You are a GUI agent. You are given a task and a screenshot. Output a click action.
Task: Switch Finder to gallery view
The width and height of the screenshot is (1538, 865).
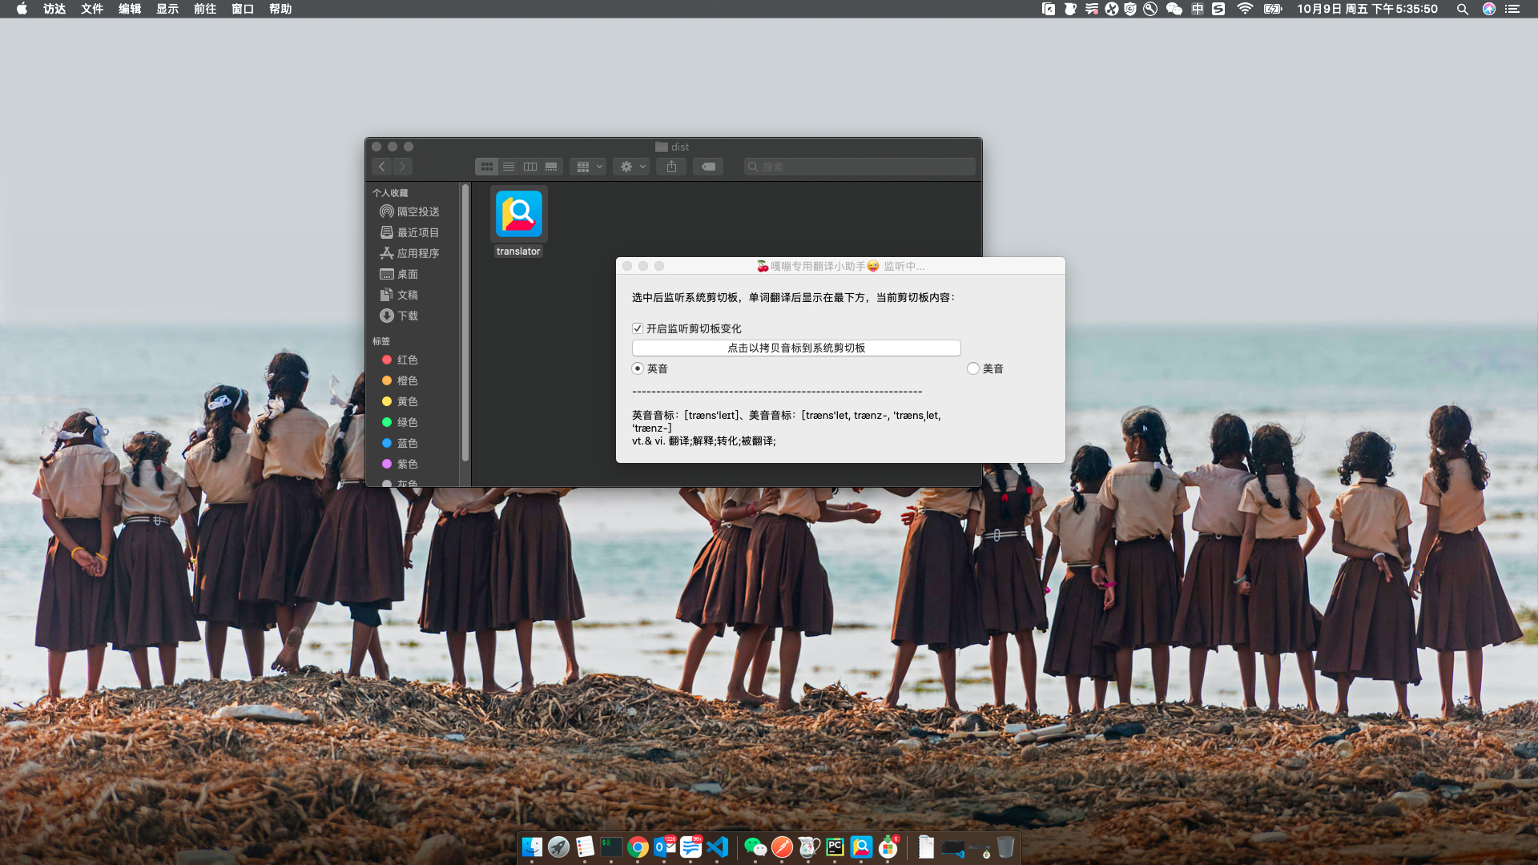[x=551, y=167]
